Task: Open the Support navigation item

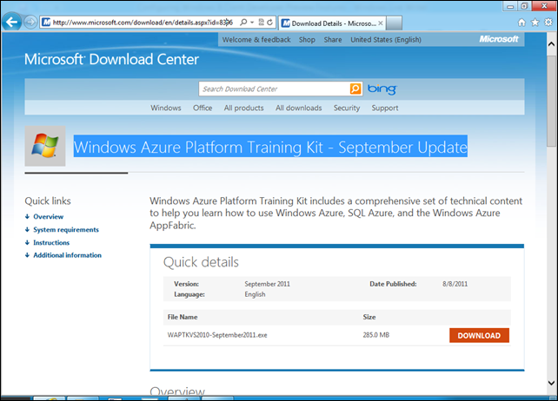Action: (x=385, y=108)
